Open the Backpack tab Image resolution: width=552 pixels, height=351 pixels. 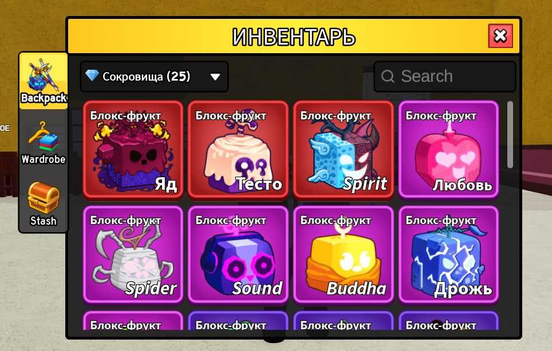coord(44,81)
